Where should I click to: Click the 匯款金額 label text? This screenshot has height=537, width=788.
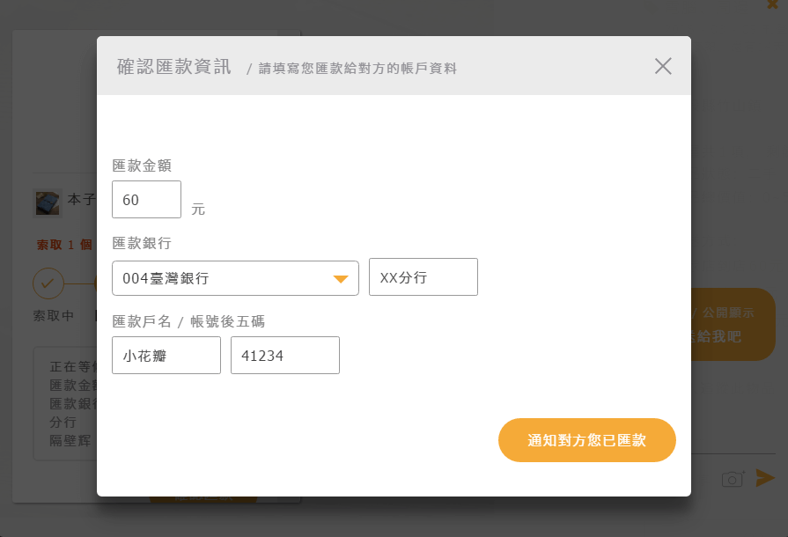pos(142,165)
